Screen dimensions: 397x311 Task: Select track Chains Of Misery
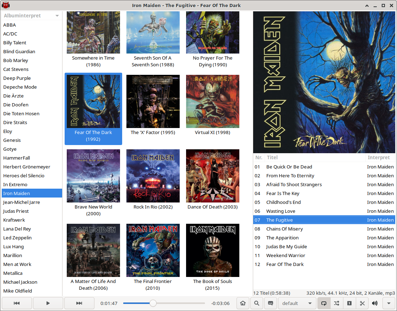[x=324, y=229]
